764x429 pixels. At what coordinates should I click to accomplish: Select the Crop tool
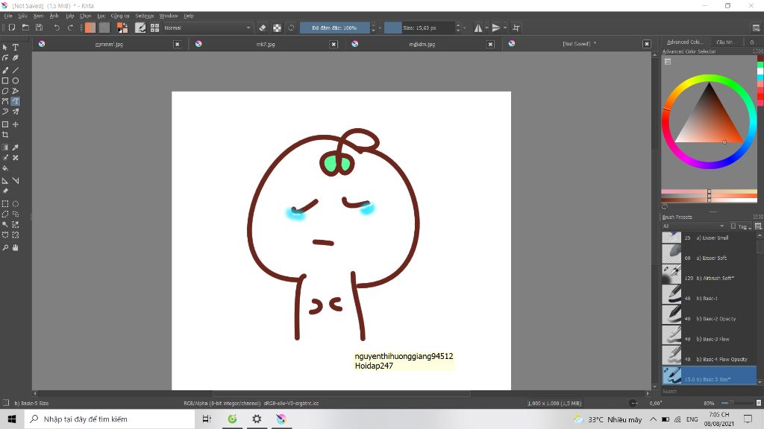point(5,135)
